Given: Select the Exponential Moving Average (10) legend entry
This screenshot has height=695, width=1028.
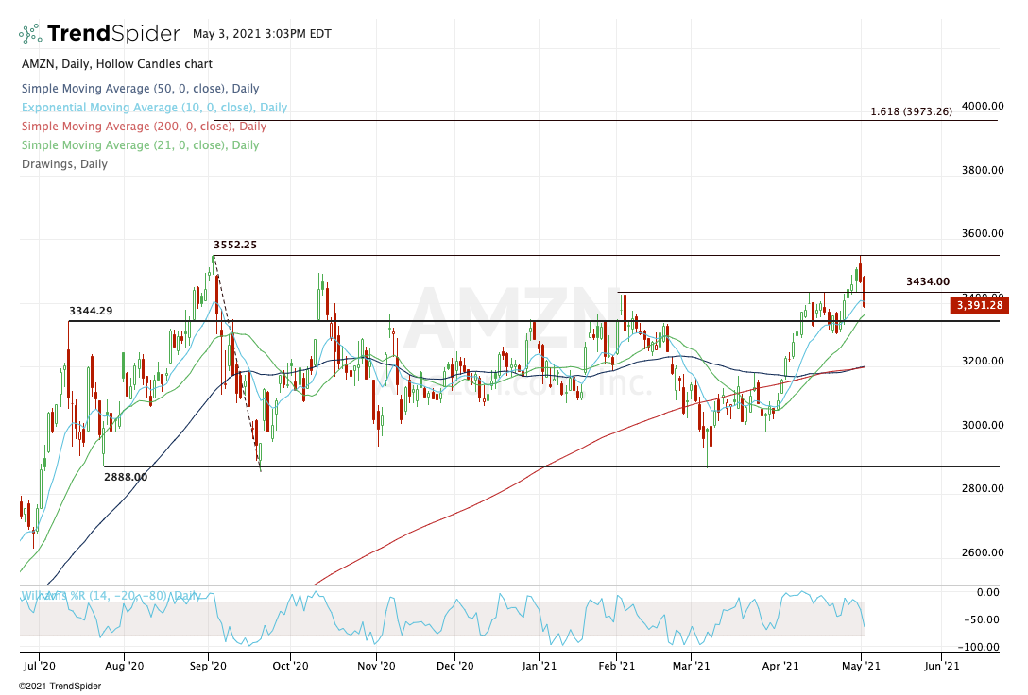Looking at the screenshot, I should [x=154, y=108].
